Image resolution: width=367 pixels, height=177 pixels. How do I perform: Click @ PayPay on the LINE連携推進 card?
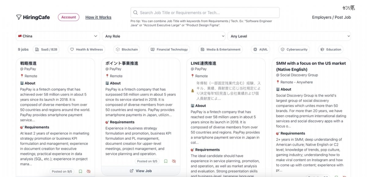pyautogui.click(x=199, y=69)
